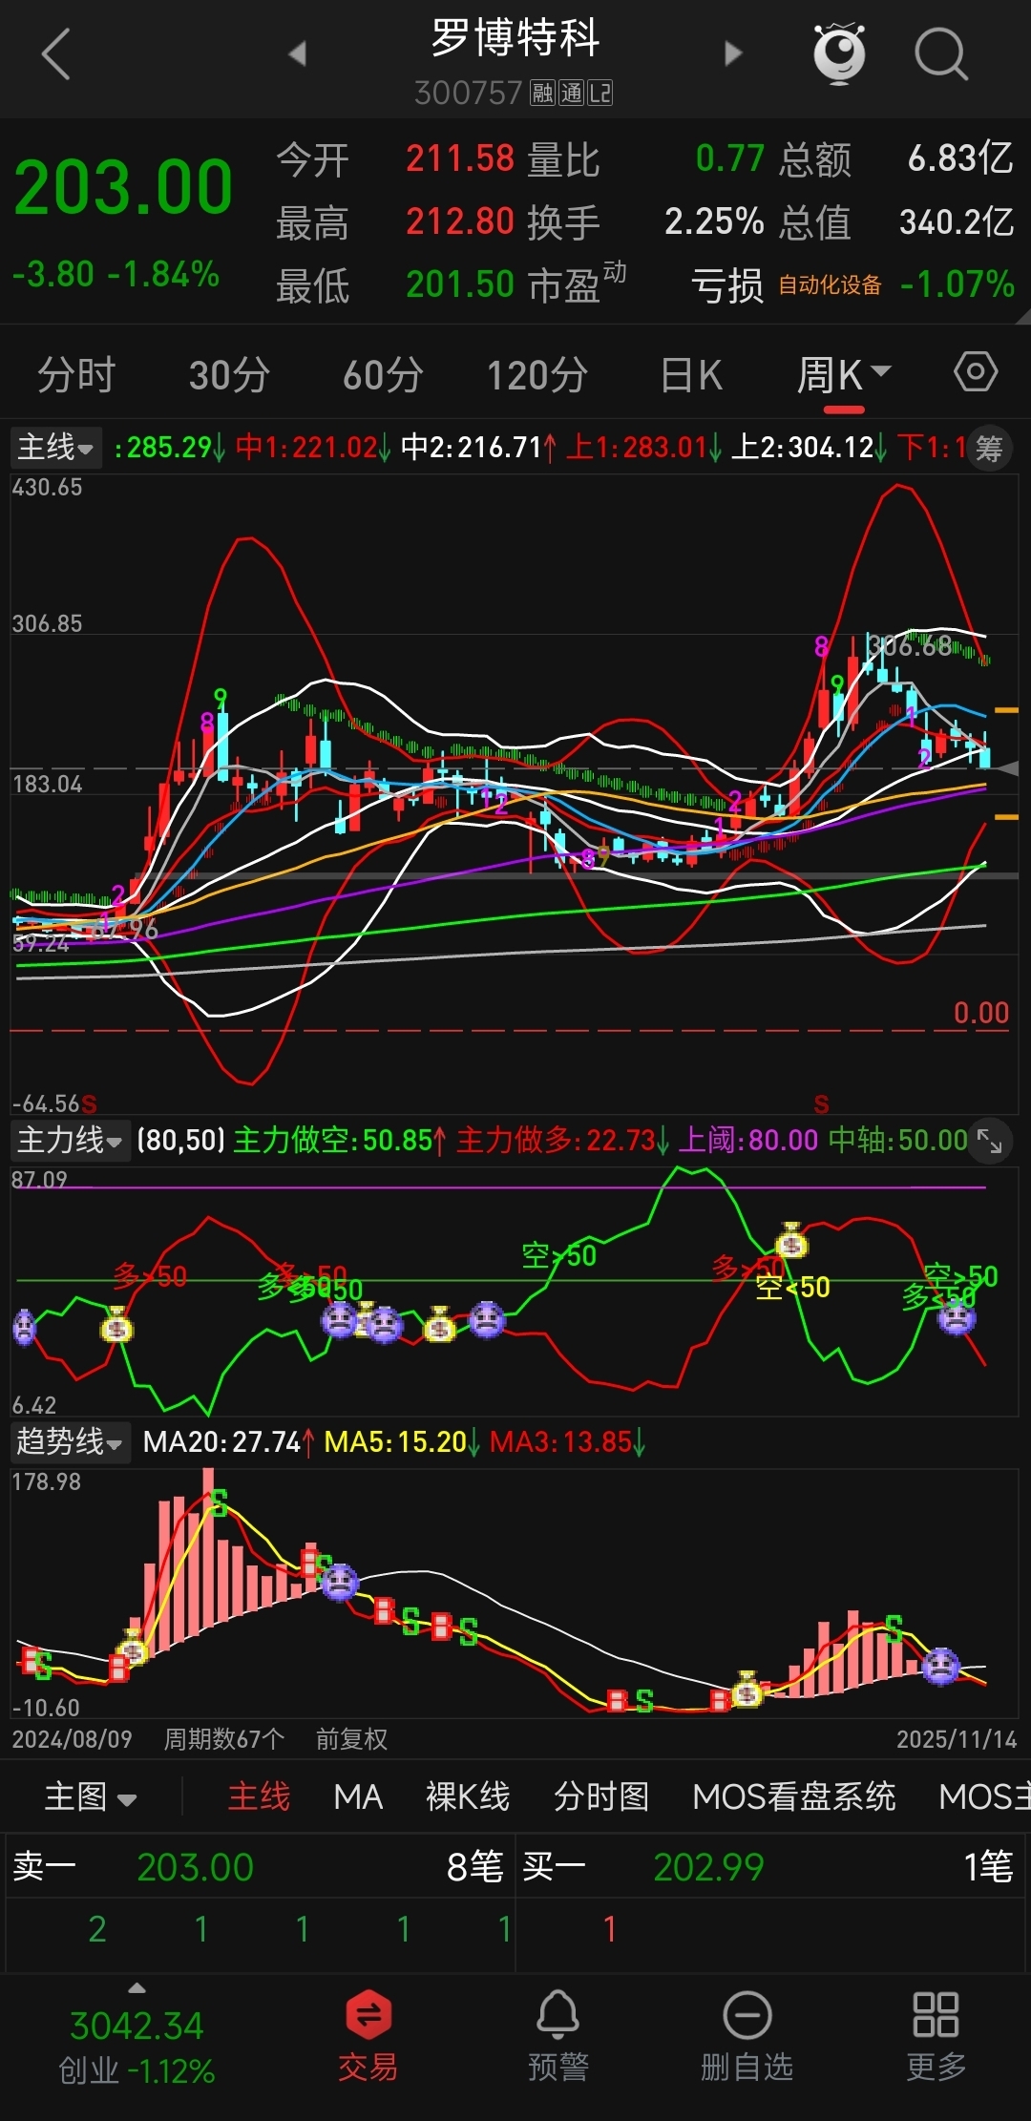Tap the 卖一 203.00 quote row

click(x=258, y=1867)
